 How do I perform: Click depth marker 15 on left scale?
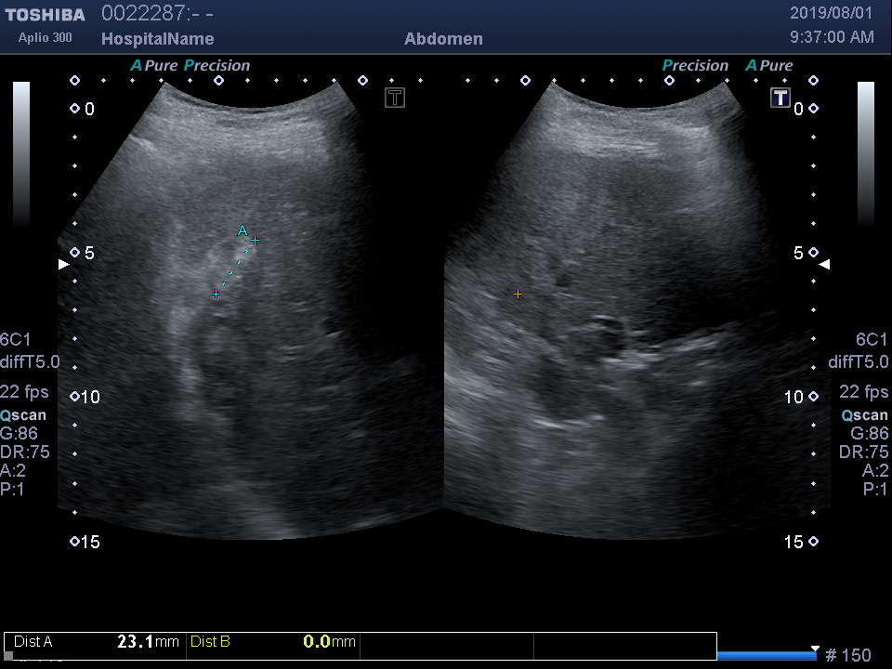90,542
